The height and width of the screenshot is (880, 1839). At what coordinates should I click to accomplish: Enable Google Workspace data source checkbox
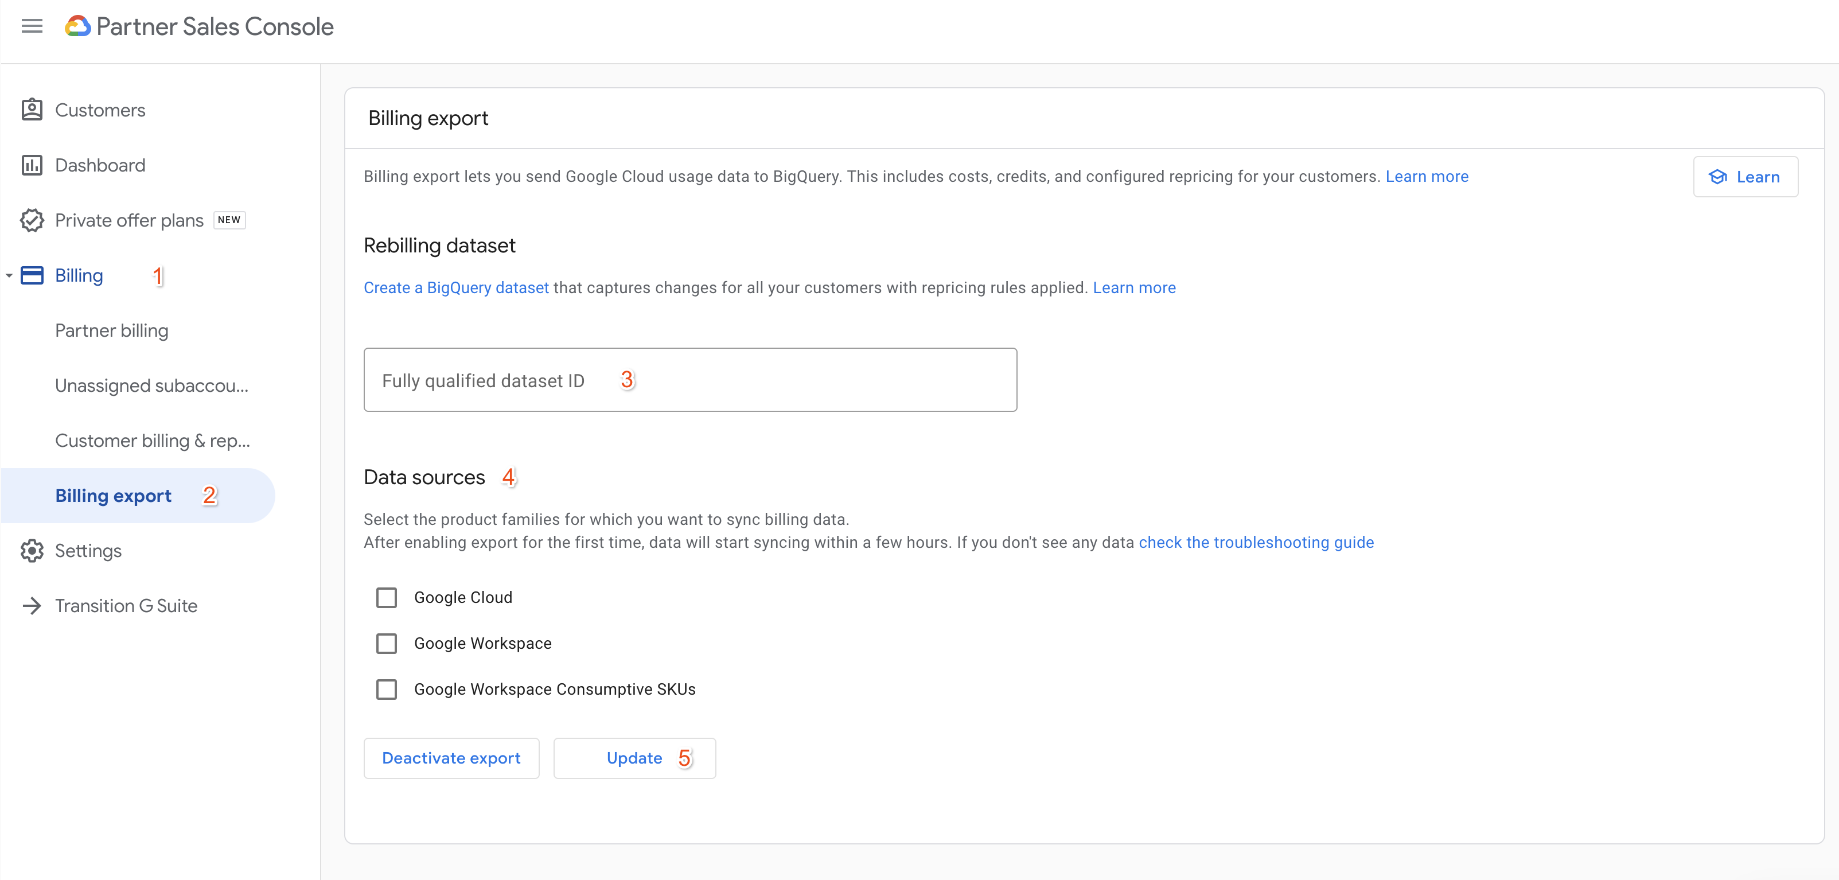coord(387,643)
